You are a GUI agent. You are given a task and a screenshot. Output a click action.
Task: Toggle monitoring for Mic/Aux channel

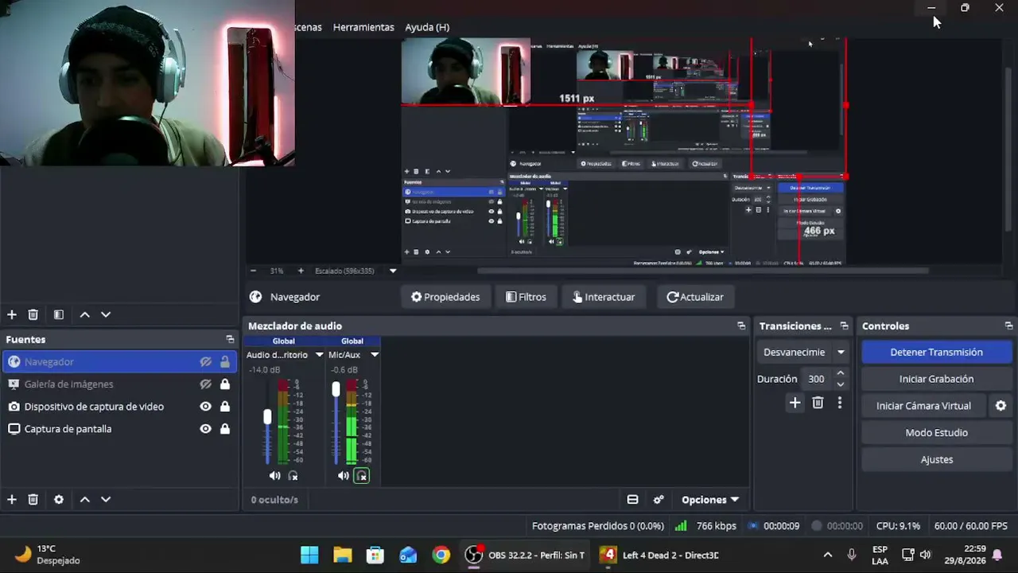[x=362, y=476]
